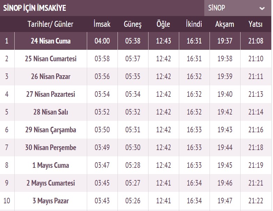Click the Güneş column header
The width and height of the screenshot is (273, 211).
tap(133, 24)
